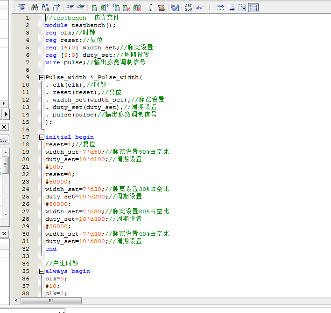Close the upper left panel with X

click(x=4, y=127)
